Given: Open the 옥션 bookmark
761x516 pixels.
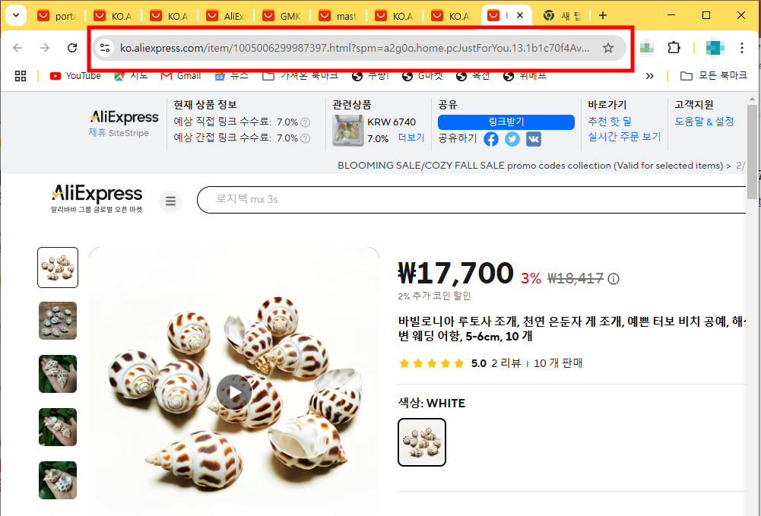Looking at the screenshot, I should pos(473,76).
